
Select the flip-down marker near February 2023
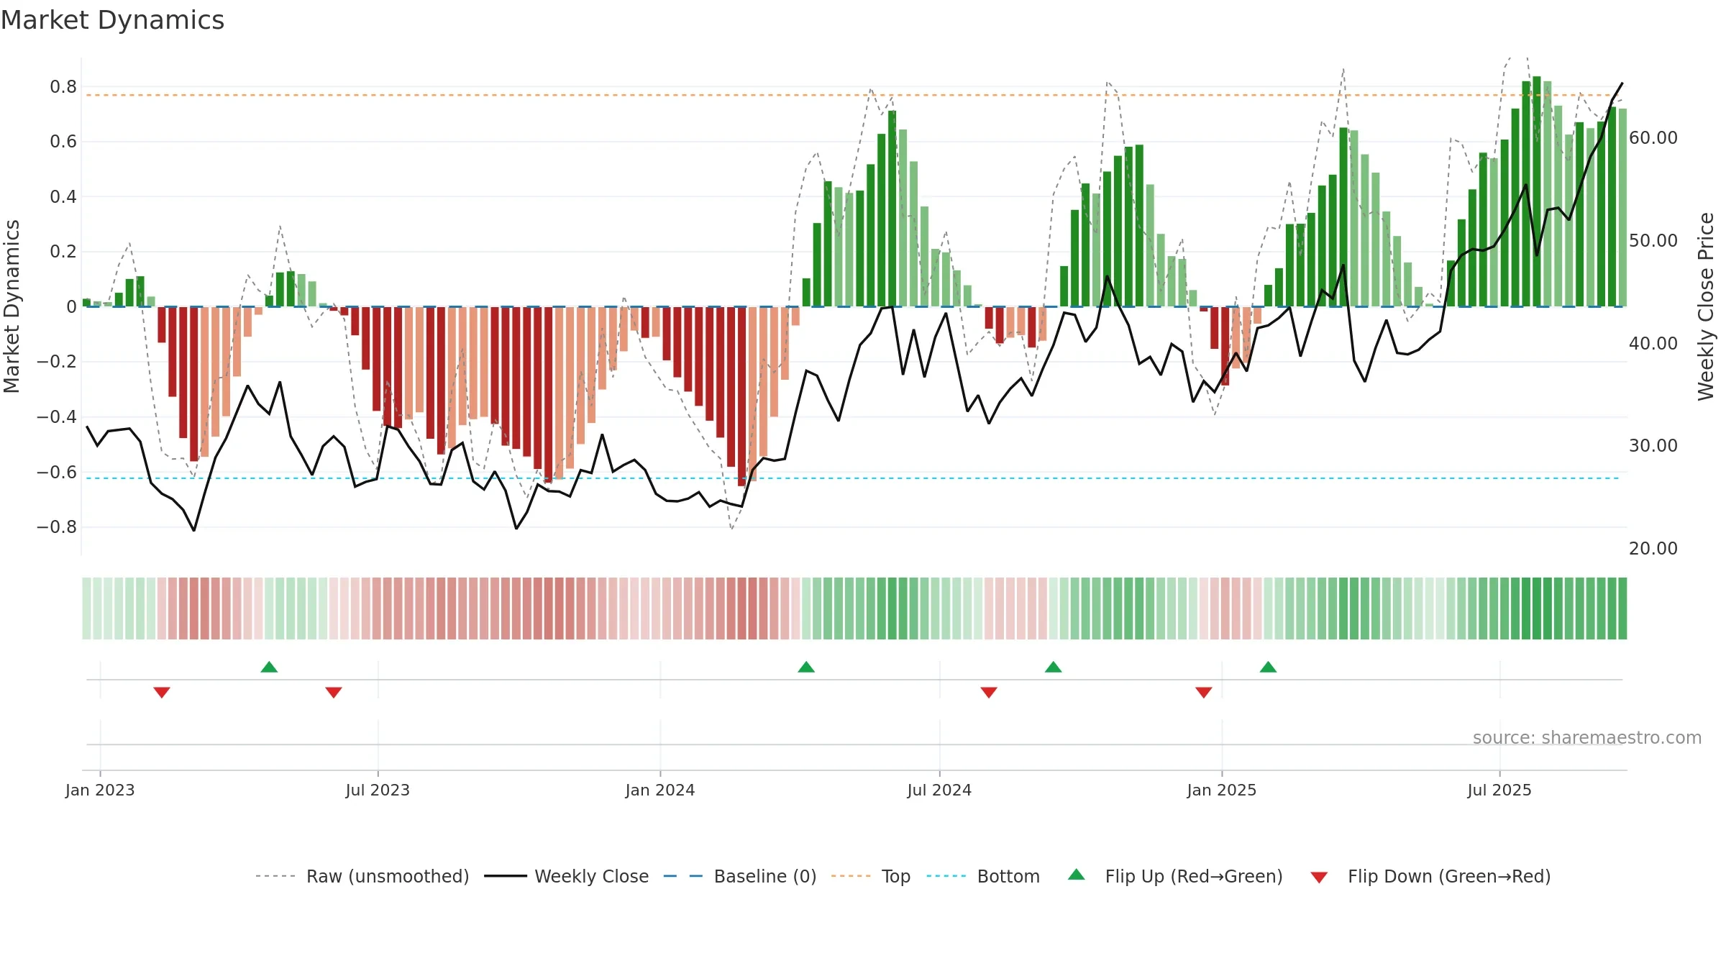162,693
